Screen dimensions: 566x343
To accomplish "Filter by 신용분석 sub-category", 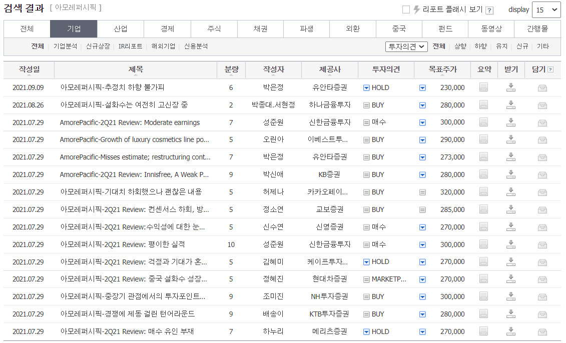I will [x=196, y=46].
